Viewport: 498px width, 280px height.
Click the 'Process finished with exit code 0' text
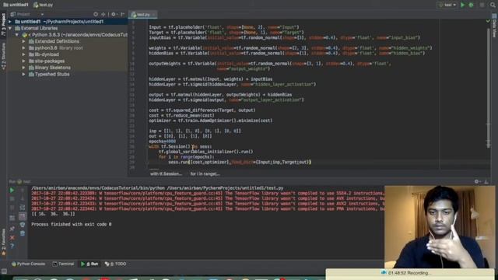click(x=71, y=225)
